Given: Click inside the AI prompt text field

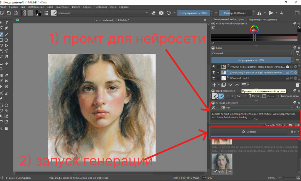Looking at the screenshot, I should (254, 116).
